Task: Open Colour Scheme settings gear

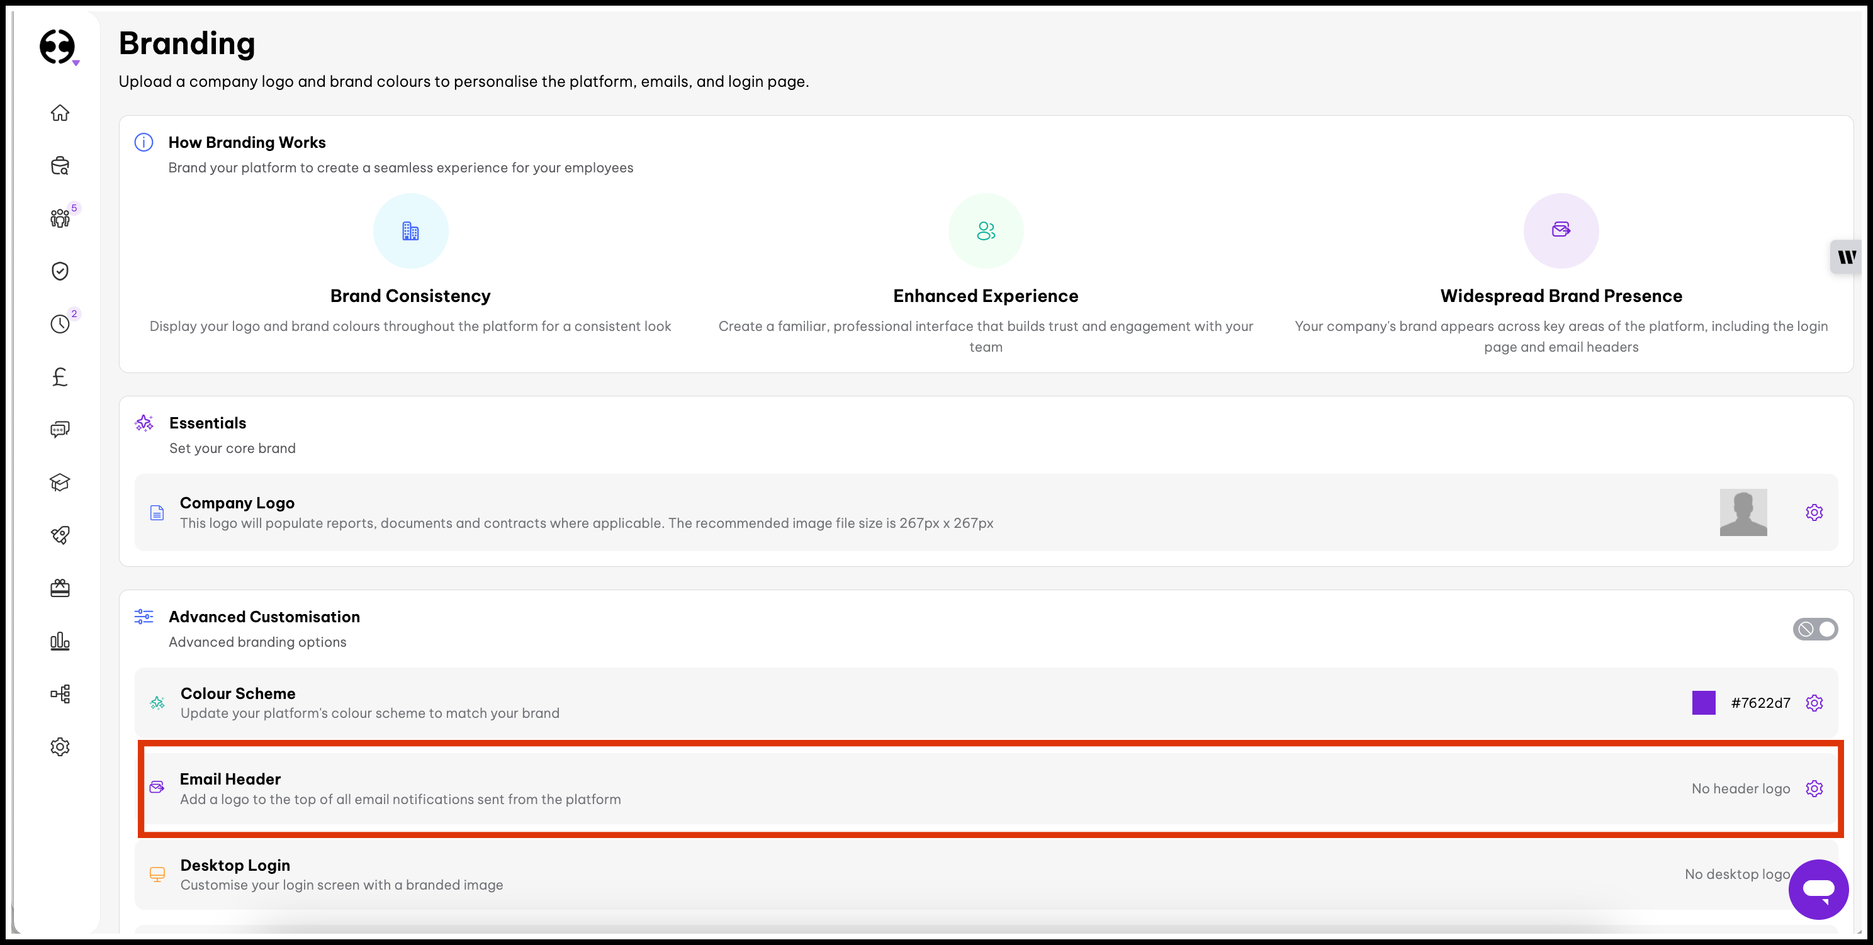Action: pos(1814,703)
